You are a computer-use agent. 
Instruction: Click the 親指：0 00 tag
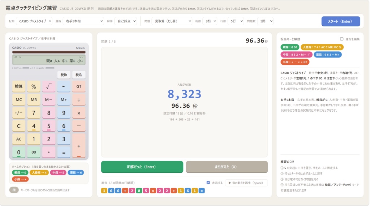290,47
